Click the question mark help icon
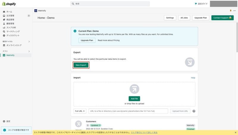The width and height of the screenshot is (238, 135). 194,111
